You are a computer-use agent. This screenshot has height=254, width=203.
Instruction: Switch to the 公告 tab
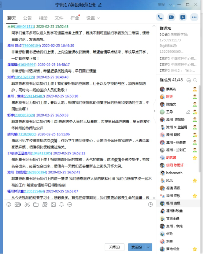tap(27, 18)
